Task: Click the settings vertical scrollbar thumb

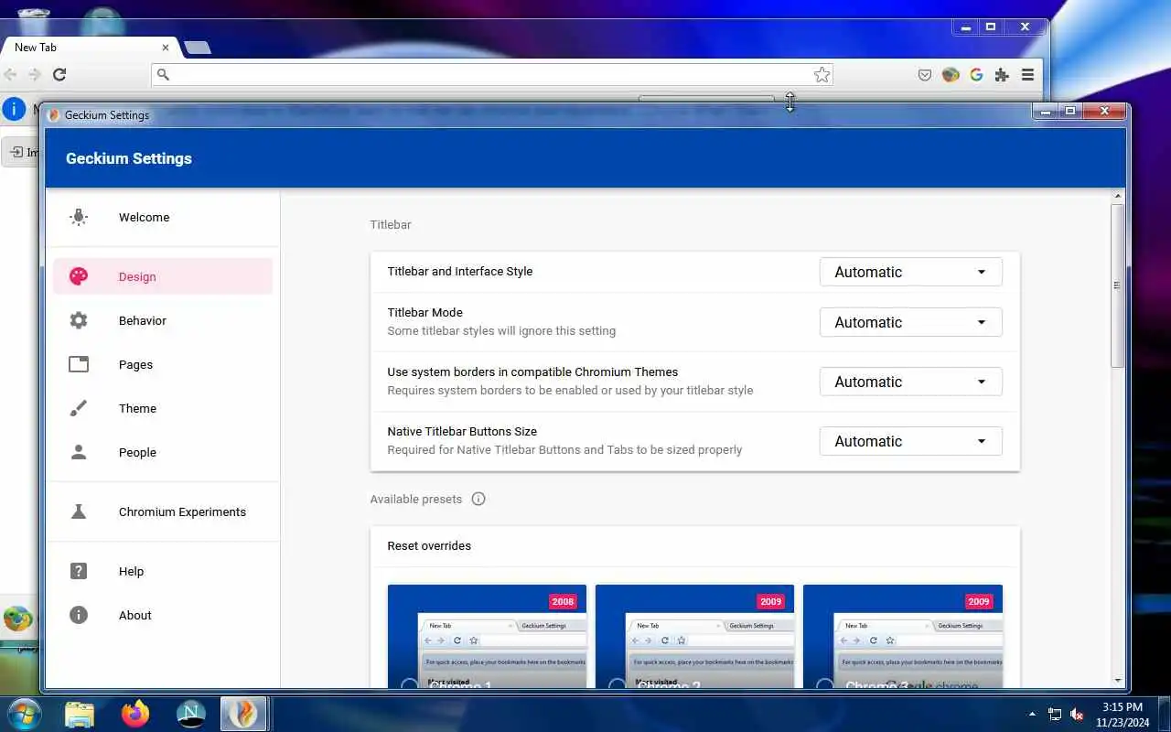Action: [1118, 285]
